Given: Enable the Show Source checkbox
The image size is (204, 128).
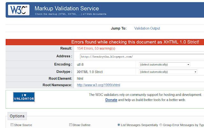Looking at the screenshot, I should pyautogui.click(x=12, y=125).
